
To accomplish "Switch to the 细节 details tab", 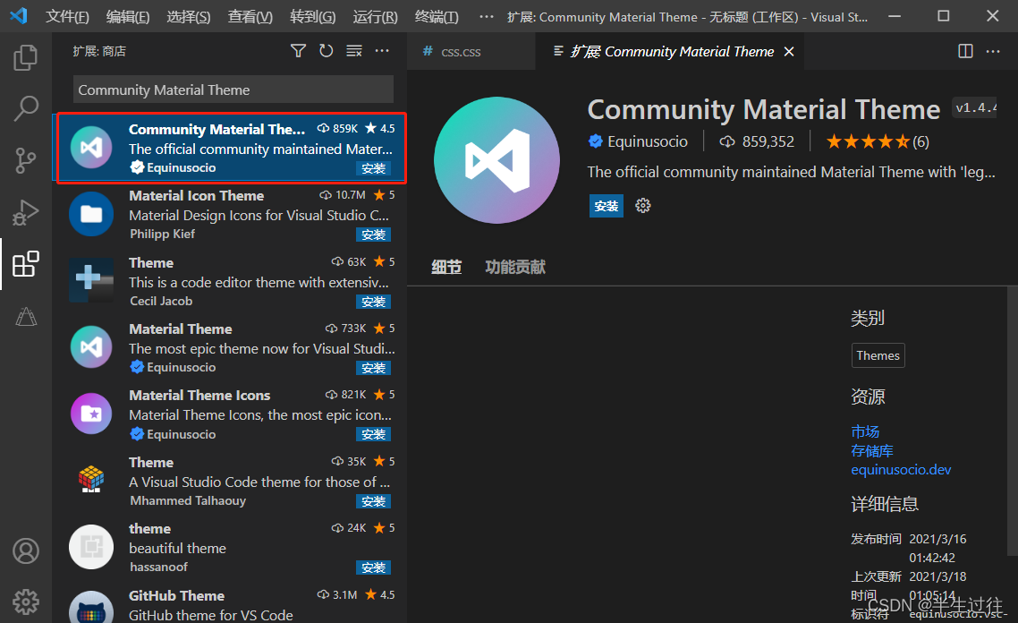I will pos(446,267).
